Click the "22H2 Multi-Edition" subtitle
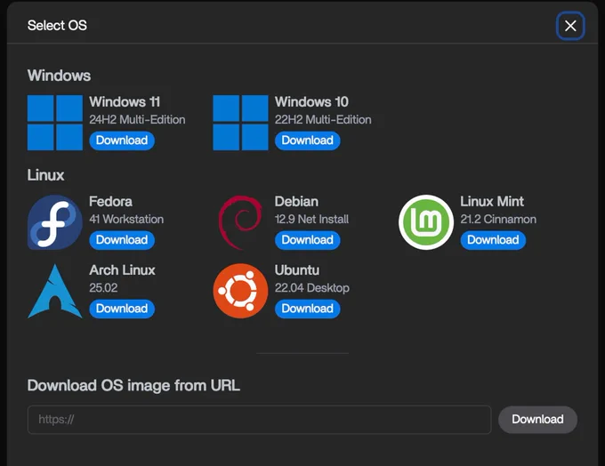This screenshot has width=605, height=466. (x=323, y=119)
